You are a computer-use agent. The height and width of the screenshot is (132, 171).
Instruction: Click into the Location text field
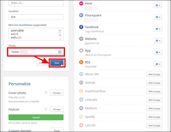[36, 17]
